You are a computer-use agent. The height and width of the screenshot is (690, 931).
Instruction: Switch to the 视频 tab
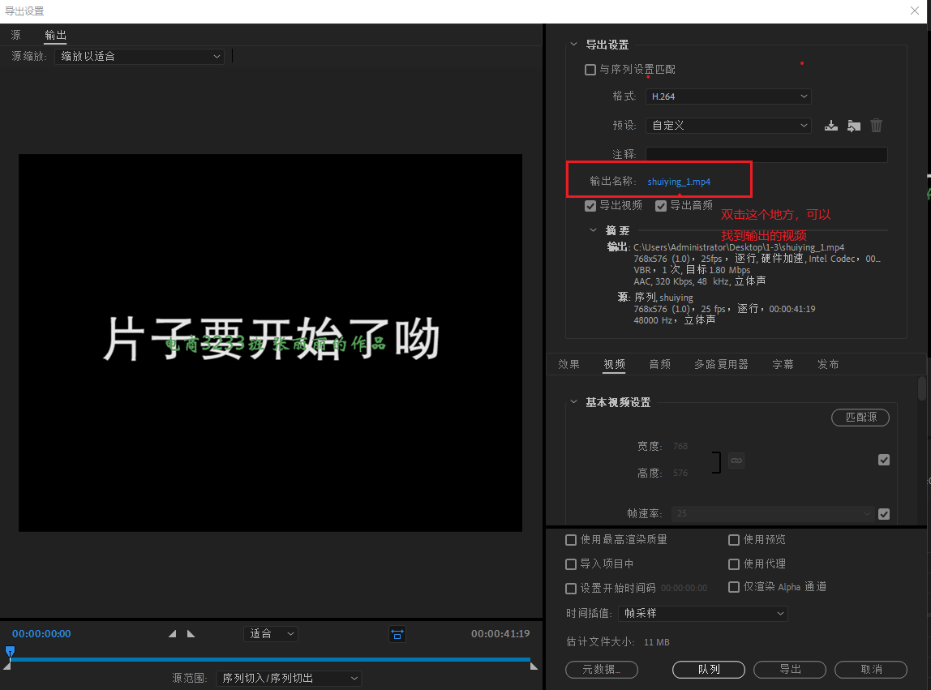(614, 365)
